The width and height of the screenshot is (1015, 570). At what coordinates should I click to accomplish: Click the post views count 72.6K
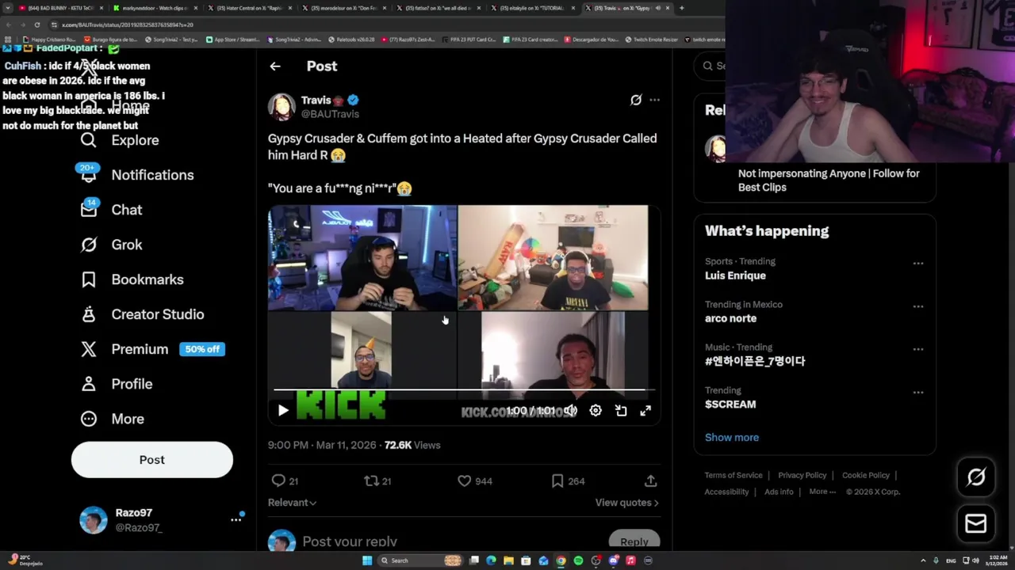[412, 445]
